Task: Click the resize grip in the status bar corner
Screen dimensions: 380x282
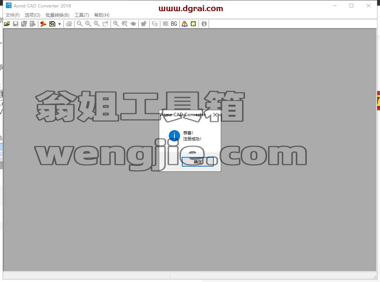Action: pos(375,277)
